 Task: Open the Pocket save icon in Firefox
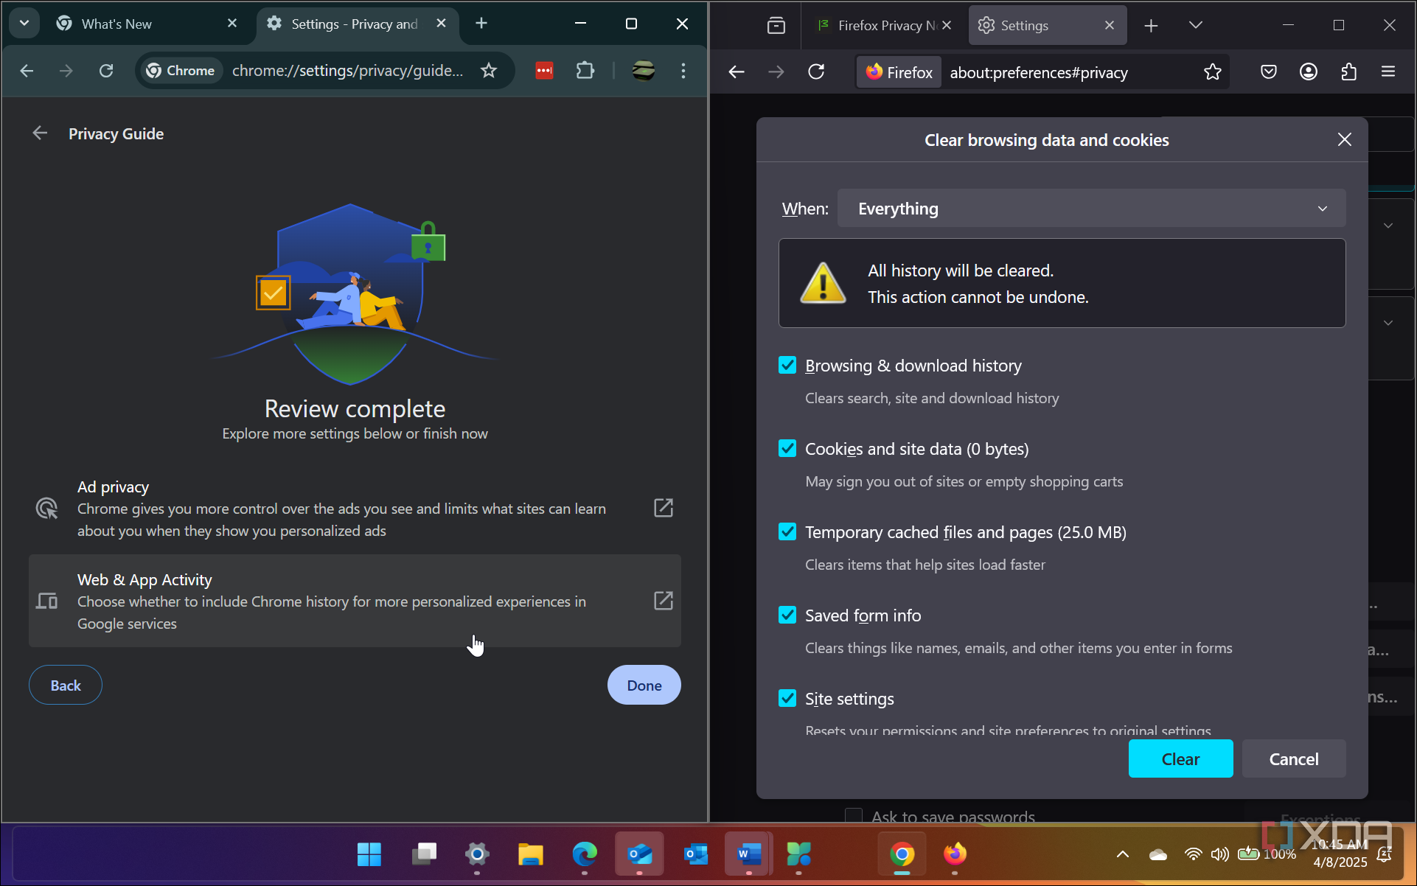click(1269, 71)
